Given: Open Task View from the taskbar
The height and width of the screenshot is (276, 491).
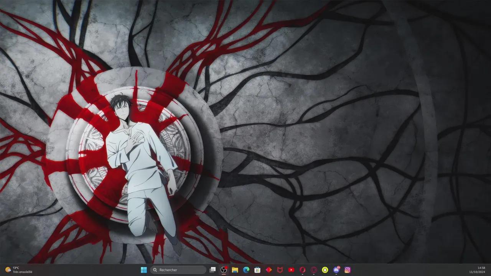Looking at the screenshot, I should tap(213, 270).
